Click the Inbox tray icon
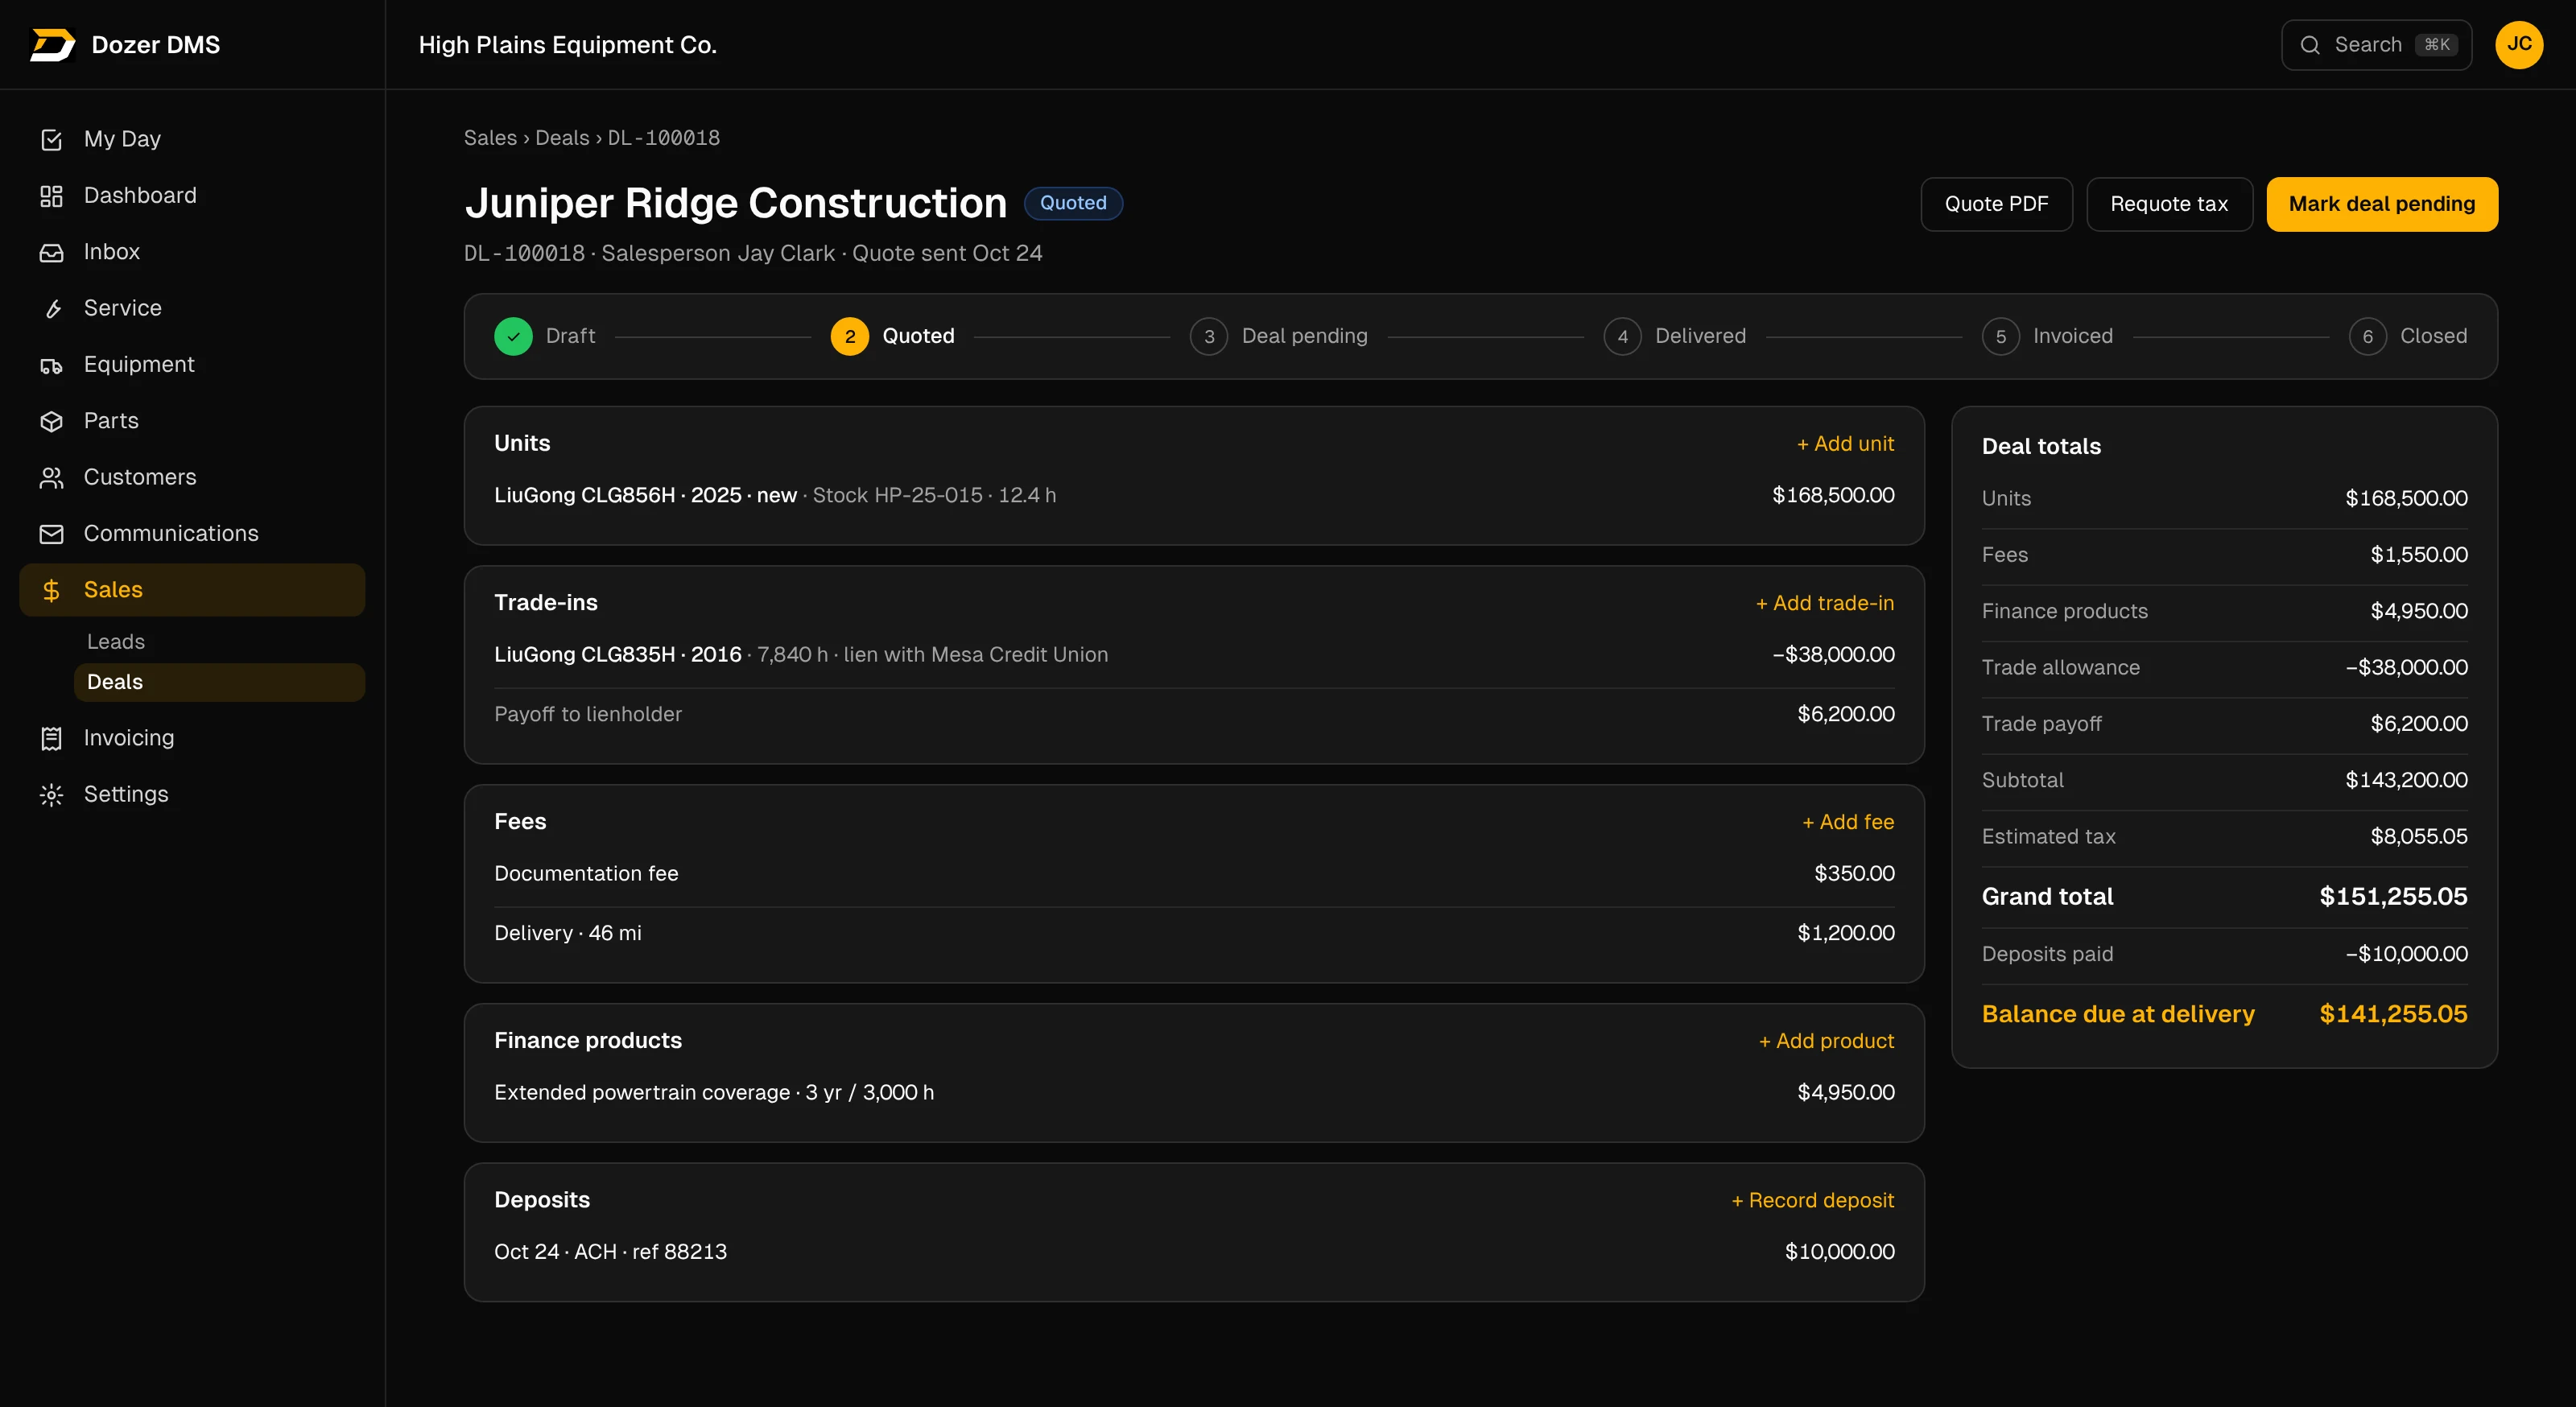The image size is (2576, 1407). [51, 252]
